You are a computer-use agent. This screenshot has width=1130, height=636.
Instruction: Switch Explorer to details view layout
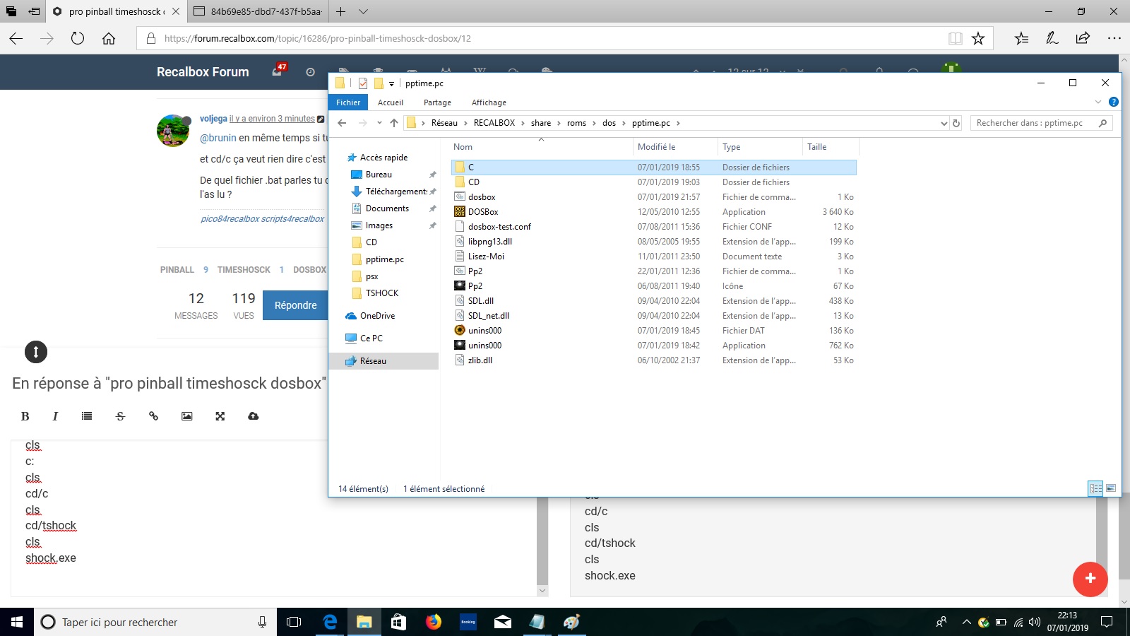pos(1095,488)
